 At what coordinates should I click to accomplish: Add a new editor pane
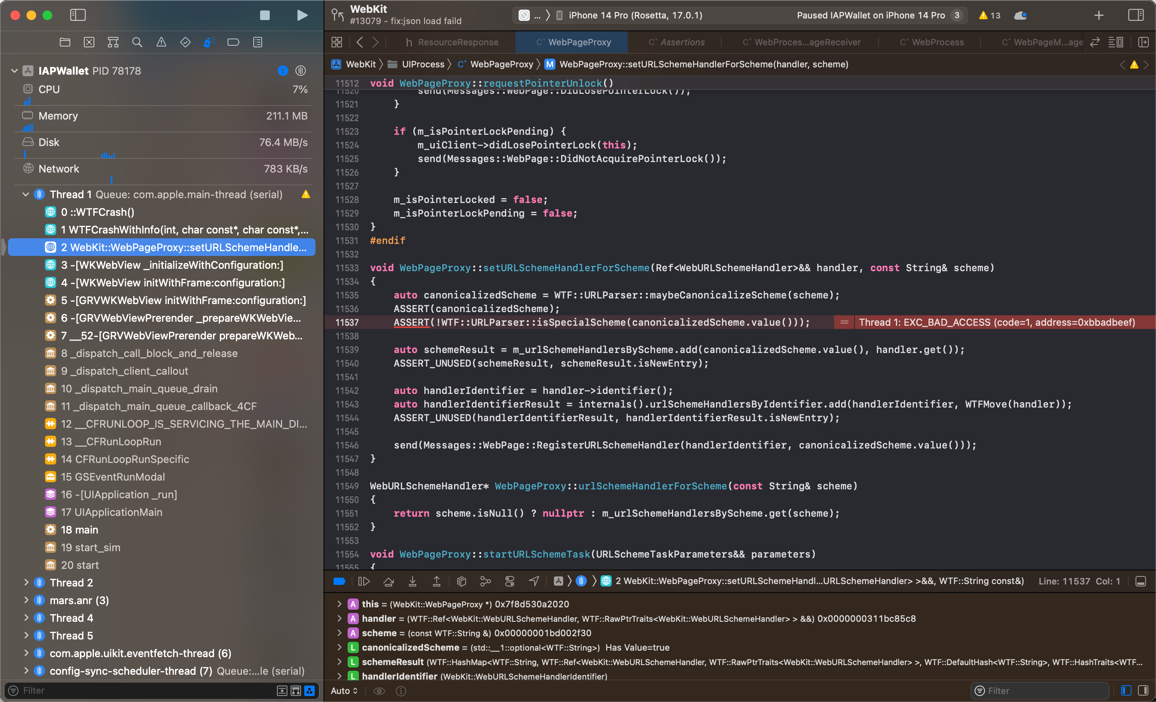coord(1143,42)
